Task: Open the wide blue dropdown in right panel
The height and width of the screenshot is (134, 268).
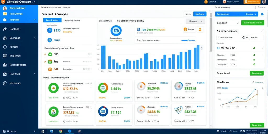Action: [x=237, y=14]
